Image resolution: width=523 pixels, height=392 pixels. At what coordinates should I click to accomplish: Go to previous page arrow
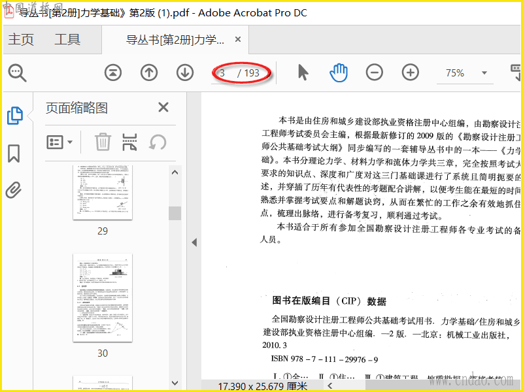(149, 73)
